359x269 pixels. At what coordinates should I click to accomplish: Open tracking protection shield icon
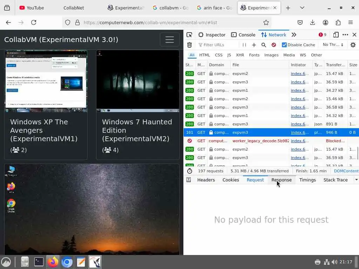click(68, 22)
